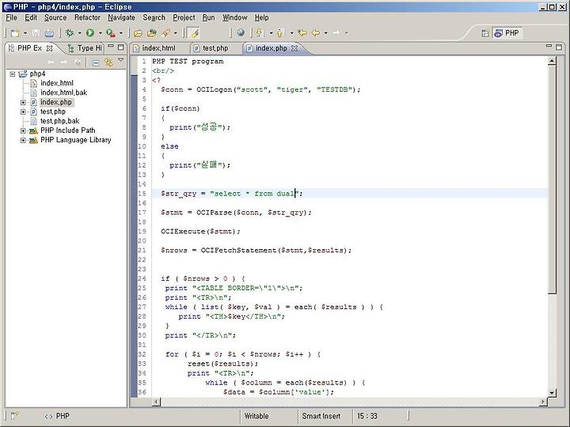Screen dimensions: 570x427
Task: Click the Back navigation arrow icon
Action: point(316,33)
